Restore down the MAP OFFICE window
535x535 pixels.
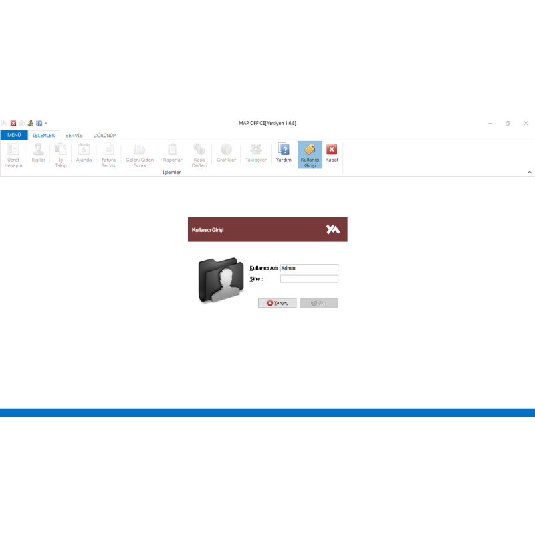[x=508, y=124]
